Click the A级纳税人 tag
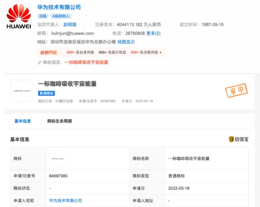Image resolution: width=260 pixels, height=207 pixels. (61, 16)
